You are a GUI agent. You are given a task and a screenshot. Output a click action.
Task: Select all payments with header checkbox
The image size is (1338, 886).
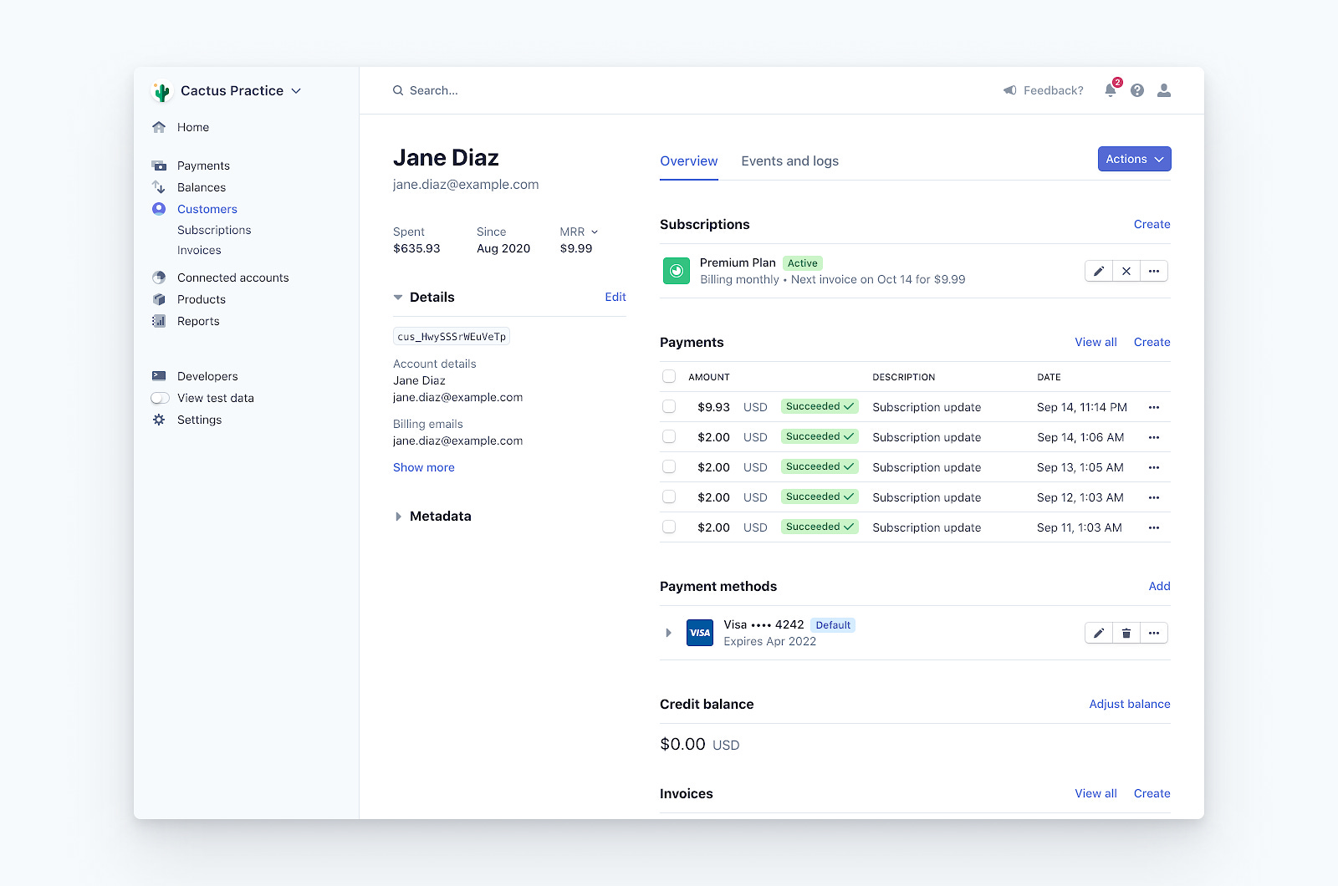tap(669, 376)
